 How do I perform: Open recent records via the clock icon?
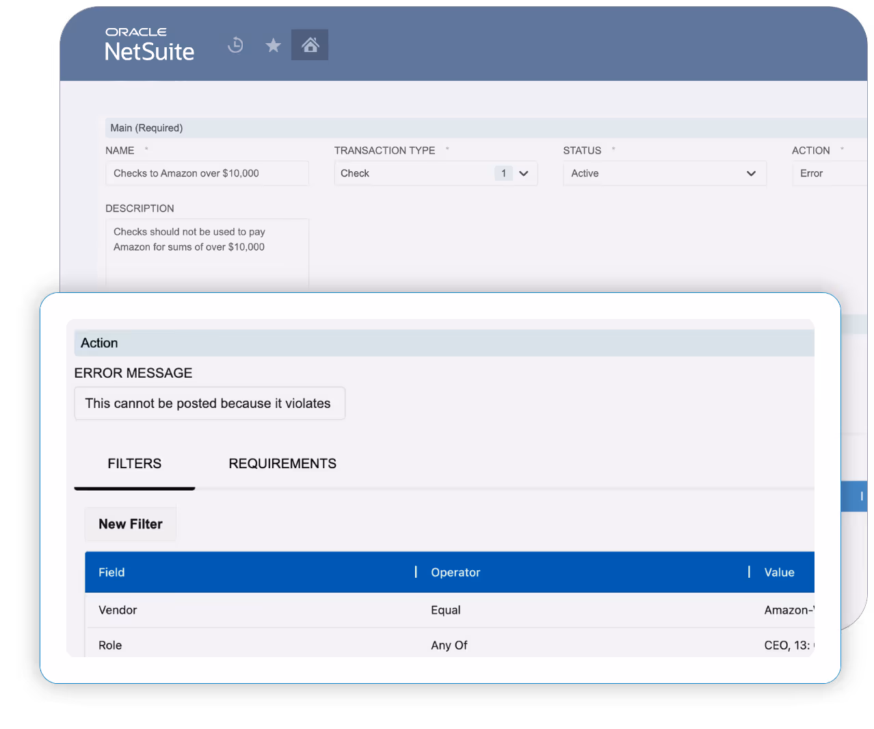235,44
